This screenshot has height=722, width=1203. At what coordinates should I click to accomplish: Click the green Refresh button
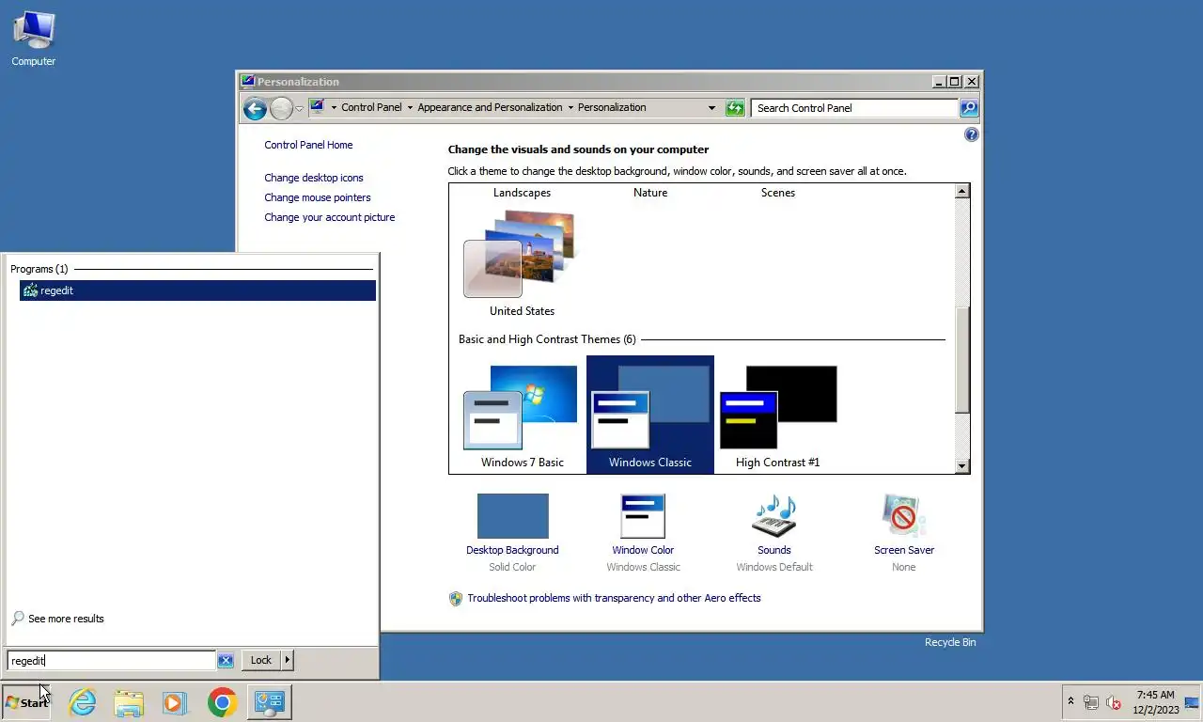(x=735, y=108)
